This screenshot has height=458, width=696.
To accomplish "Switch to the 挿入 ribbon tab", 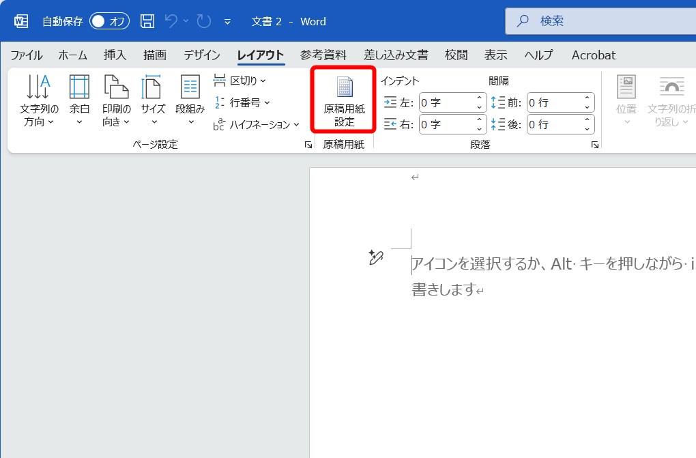I will click(115, 55).
